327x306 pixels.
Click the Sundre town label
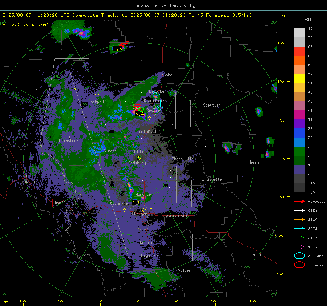110,151
